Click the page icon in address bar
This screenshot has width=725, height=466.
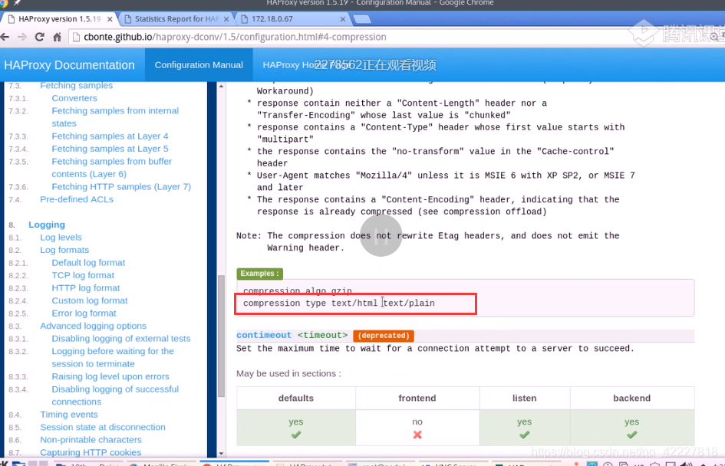pyautogui.click(x=76, y=37)
